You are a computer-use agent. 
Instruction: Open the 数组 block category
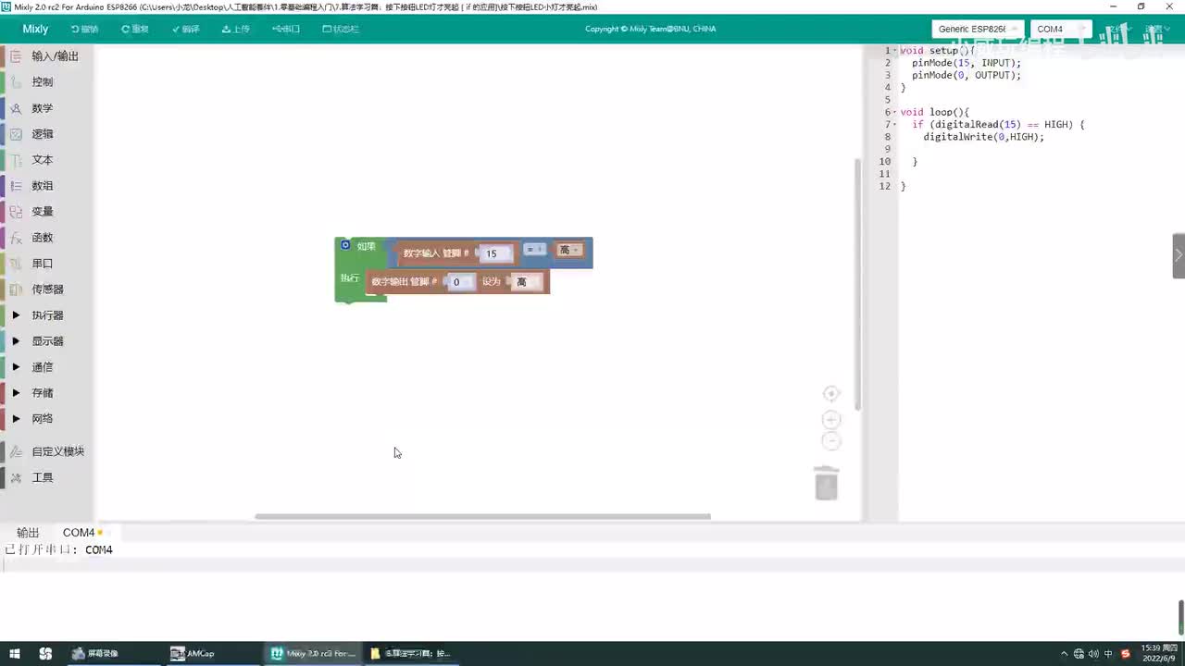(46, 186)
